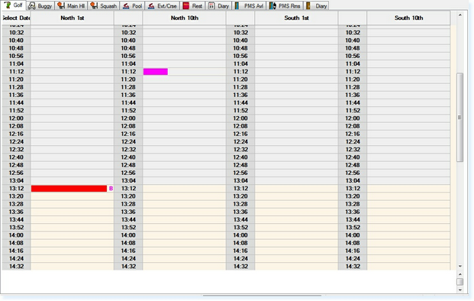Image resolution: width=474 pixels, height=301 pixels.
Task: Open the Rest restaurant tab
Action: point(193,6)
